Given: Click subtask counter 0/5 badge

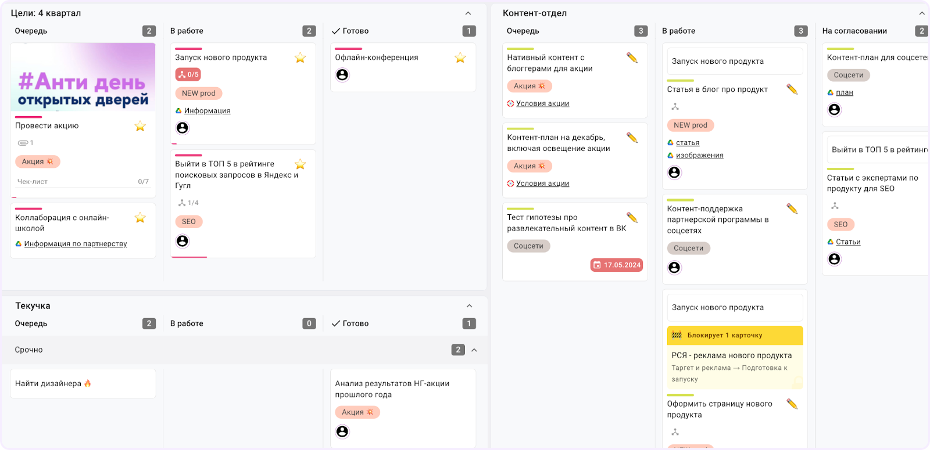Looking at the screenshot, I should tap(188, 74).
